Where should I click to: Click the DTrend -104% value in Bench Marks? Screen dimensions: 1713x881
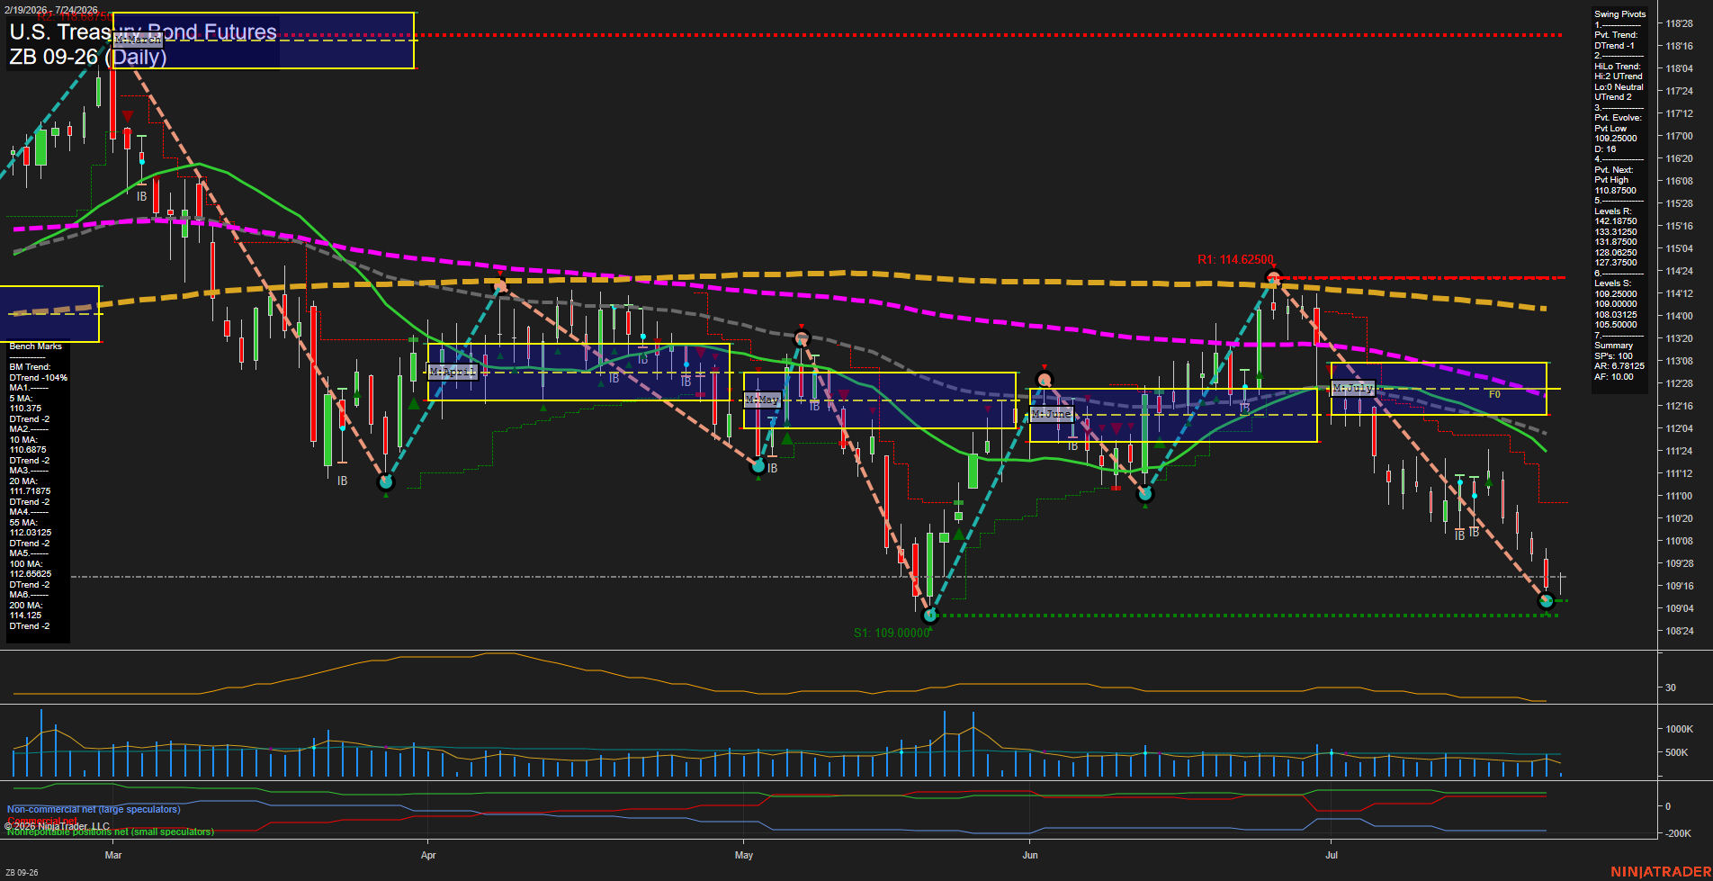click(x=39, y=378)
